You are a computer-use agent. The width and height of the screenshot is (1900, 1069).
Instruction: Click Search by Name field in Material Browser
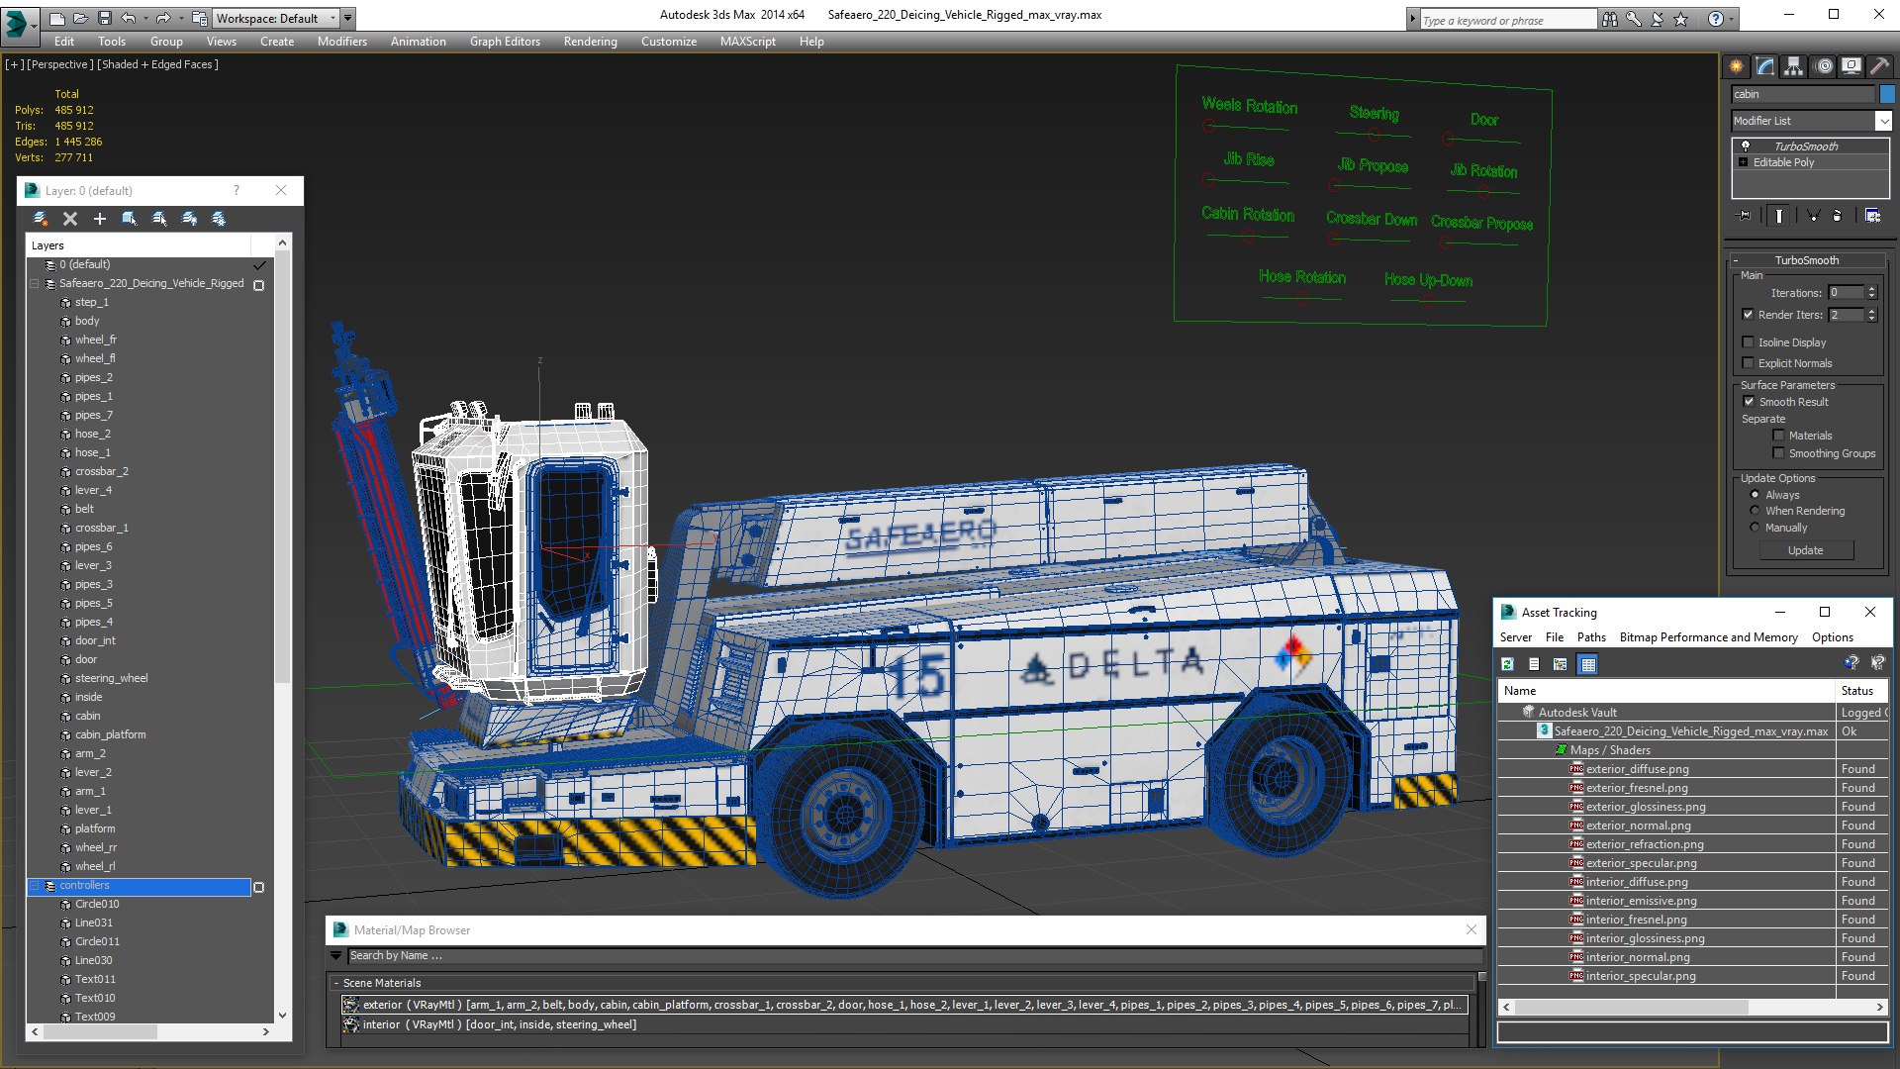[915, 956]
